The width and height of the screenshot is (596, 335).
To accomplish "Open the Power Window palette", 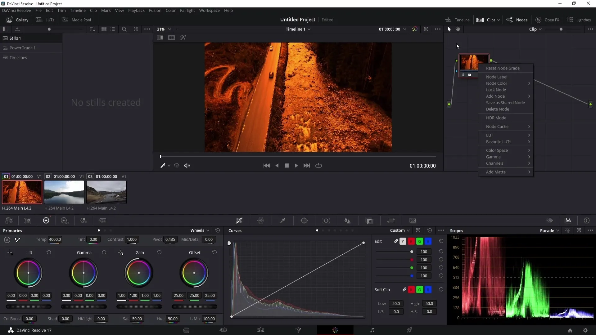I will coord(304,221).
